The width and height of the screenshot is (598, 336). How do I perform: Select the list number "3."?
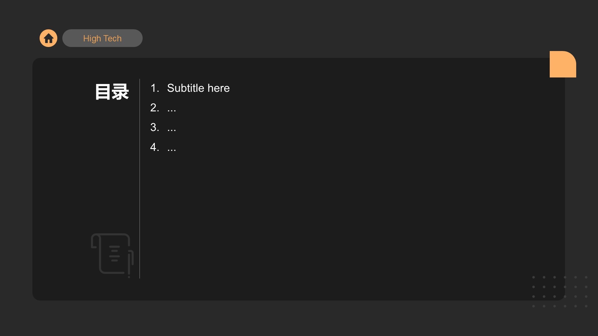155,128
